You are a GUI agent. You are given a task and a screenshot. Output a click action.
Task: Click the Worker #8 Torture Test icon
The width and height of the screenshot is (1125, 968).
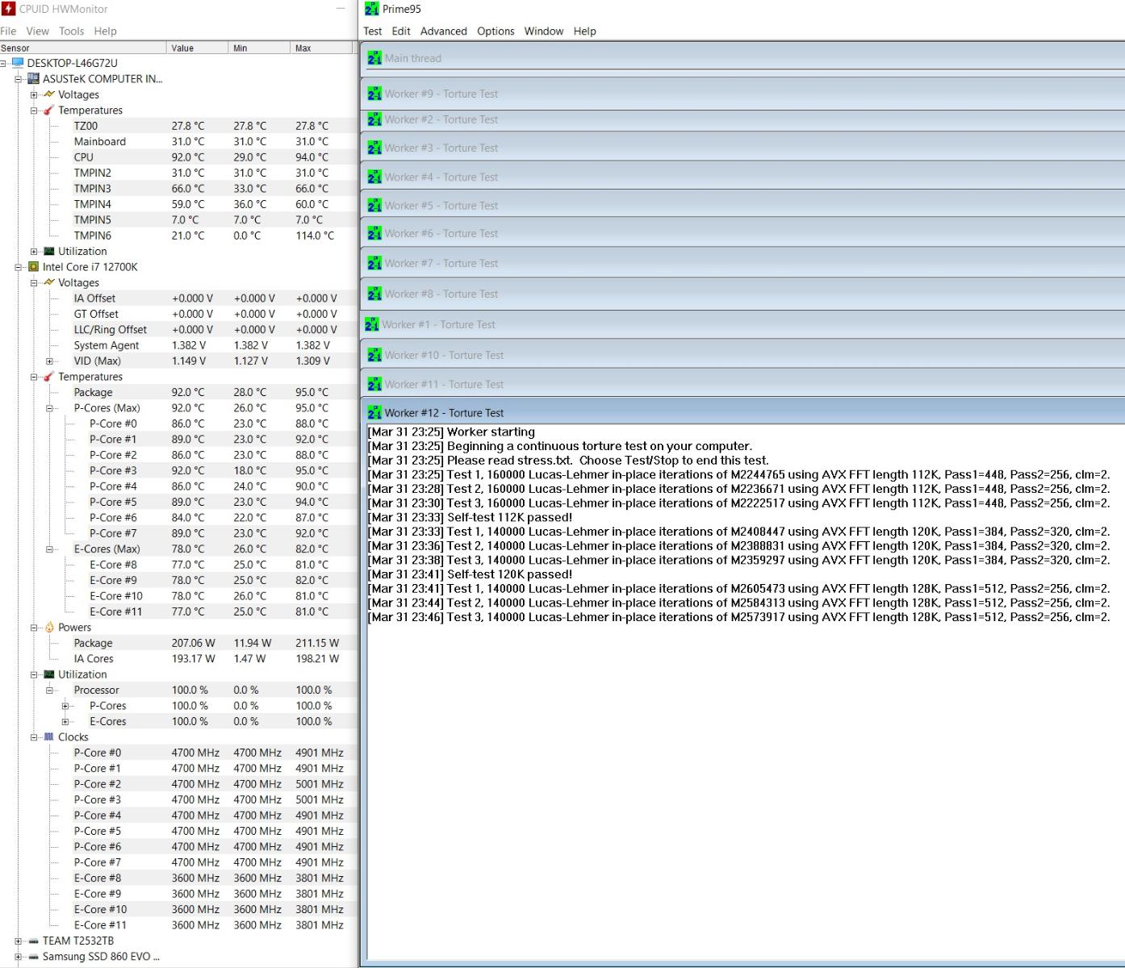374,294
